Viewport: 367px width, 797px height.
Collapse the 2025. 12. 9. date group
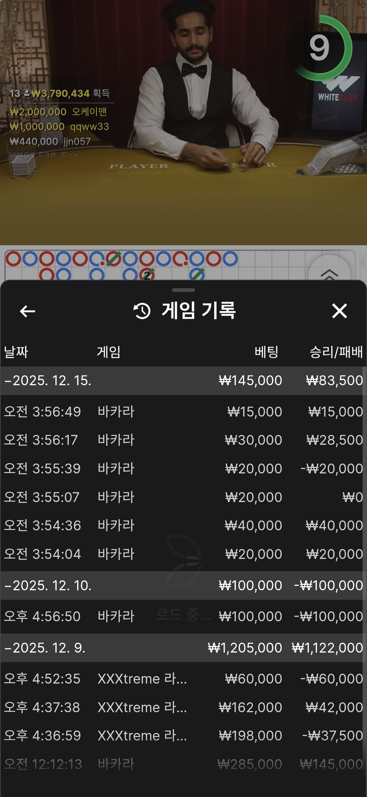pyautogui.click(x=44, y=648)
